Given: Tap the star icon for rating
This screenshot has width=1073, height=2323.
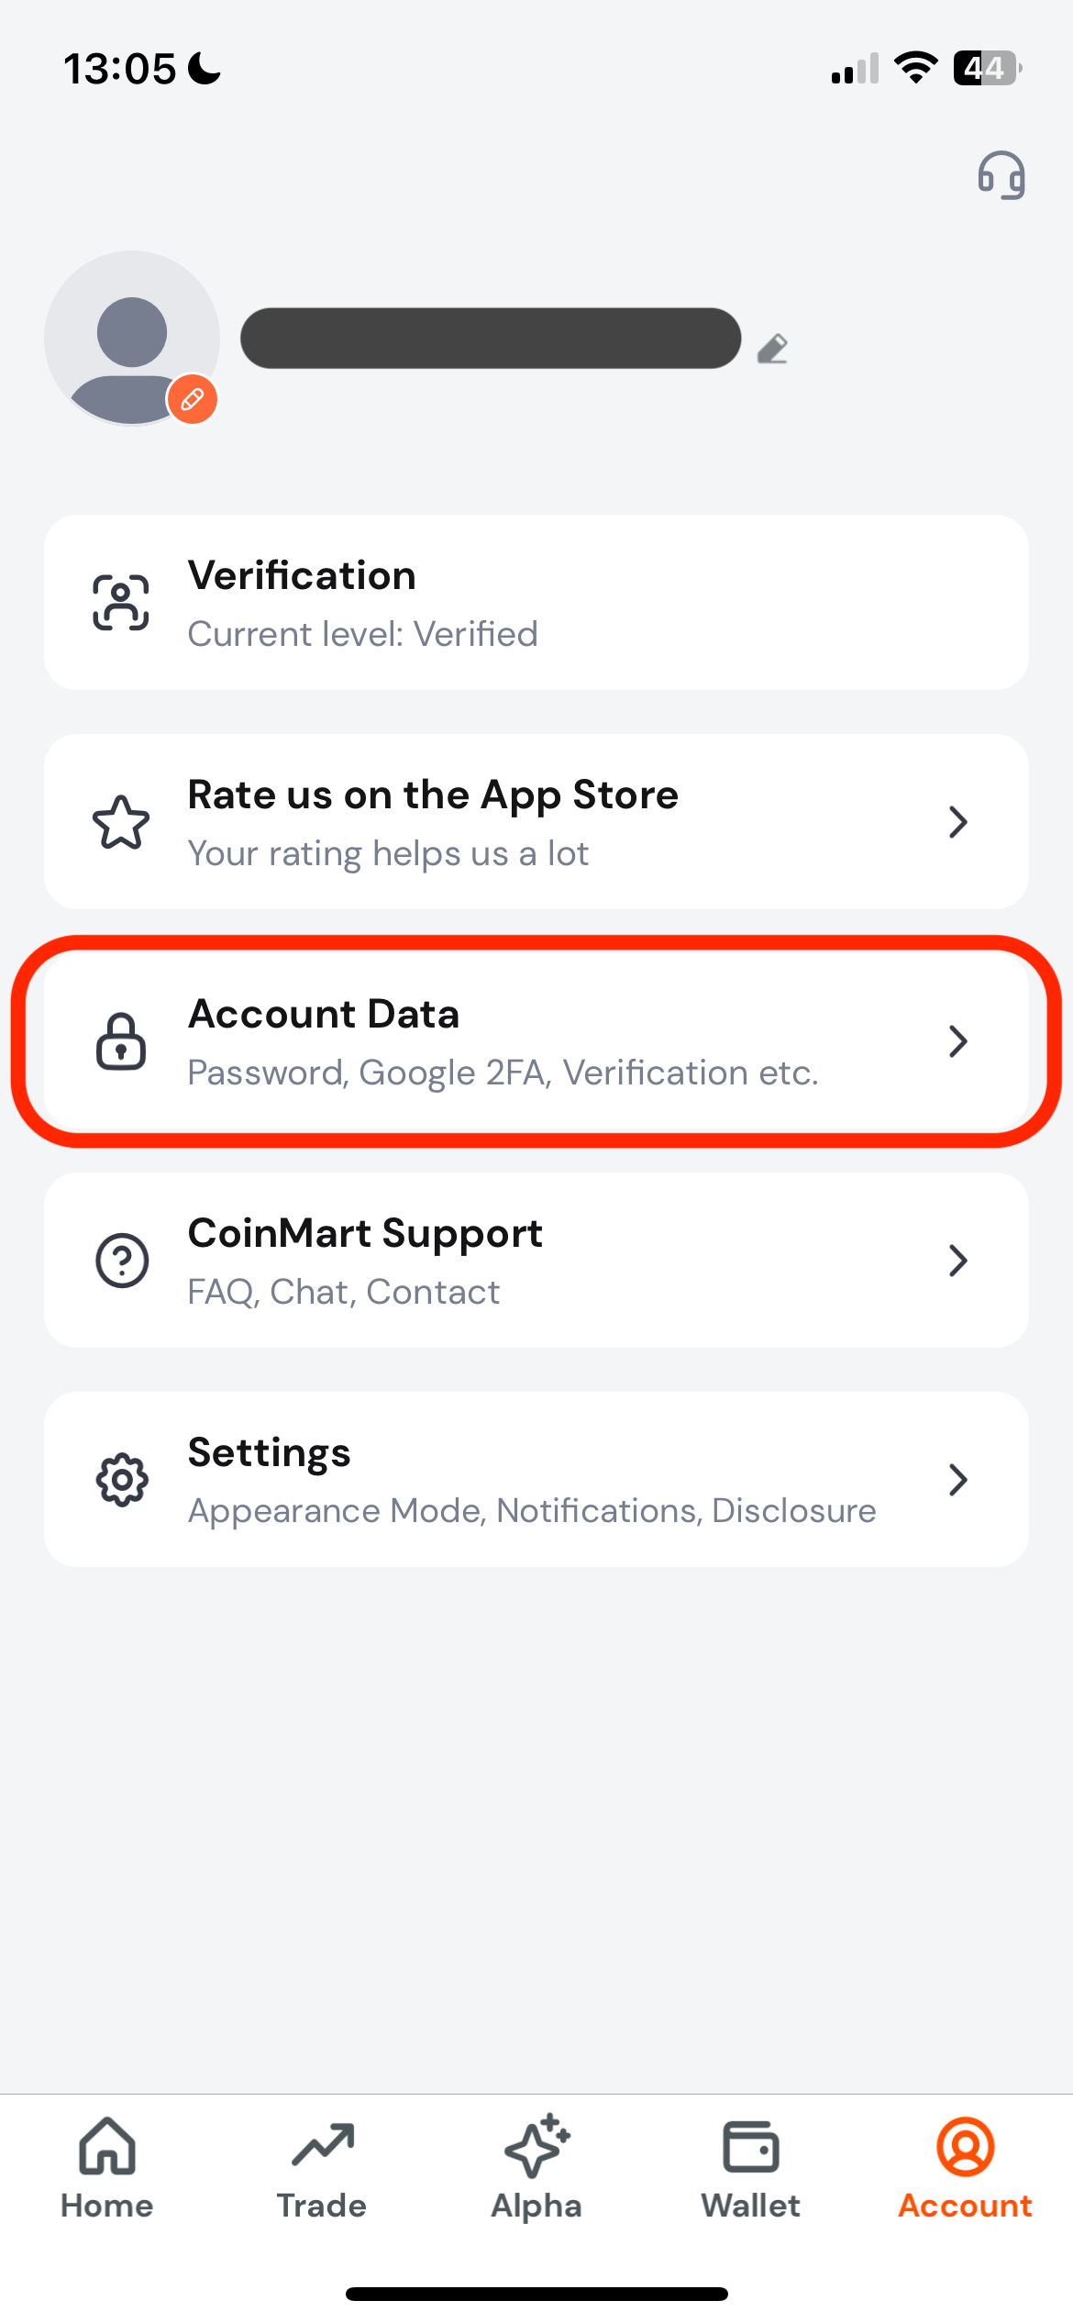Looking at the screenshot, I should click(121, 822).
